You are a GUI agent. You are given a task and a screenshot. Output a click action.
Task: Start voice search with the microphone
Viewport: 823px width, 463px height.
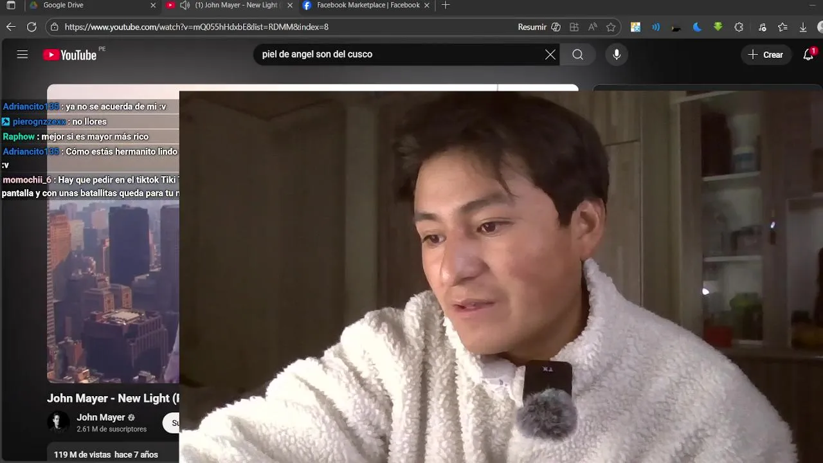(x=617, y=55)
